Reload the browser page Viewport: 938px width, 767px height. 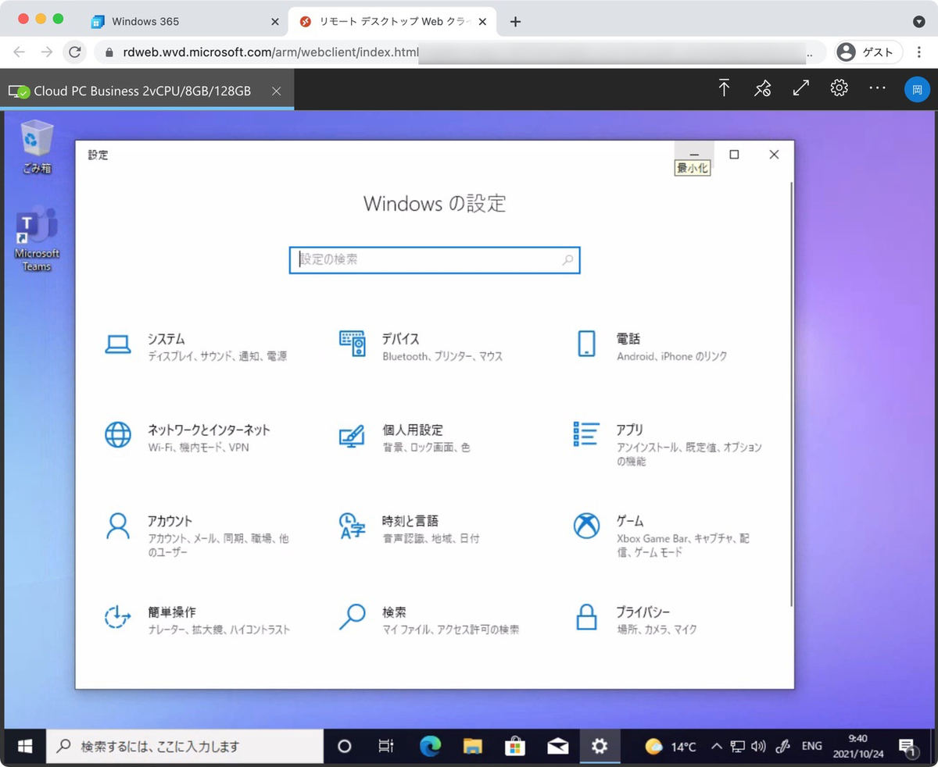75,52
